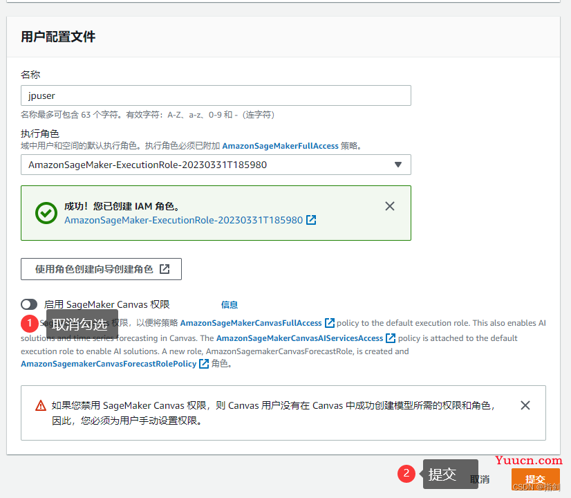Click the green success checkmark icon

[46, 213]
